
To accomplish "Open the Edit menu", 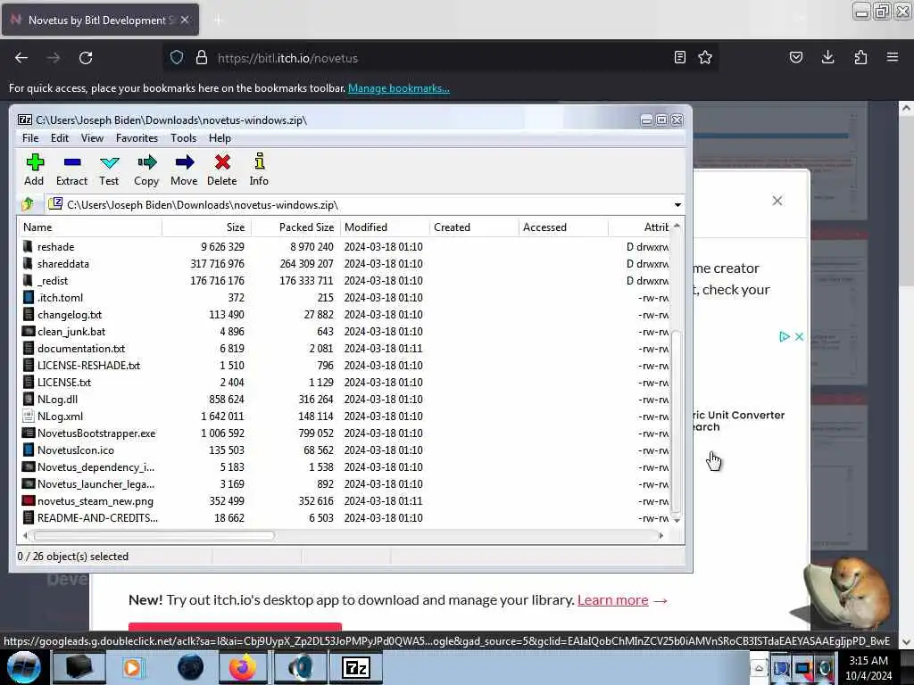I will coord(60,138).
